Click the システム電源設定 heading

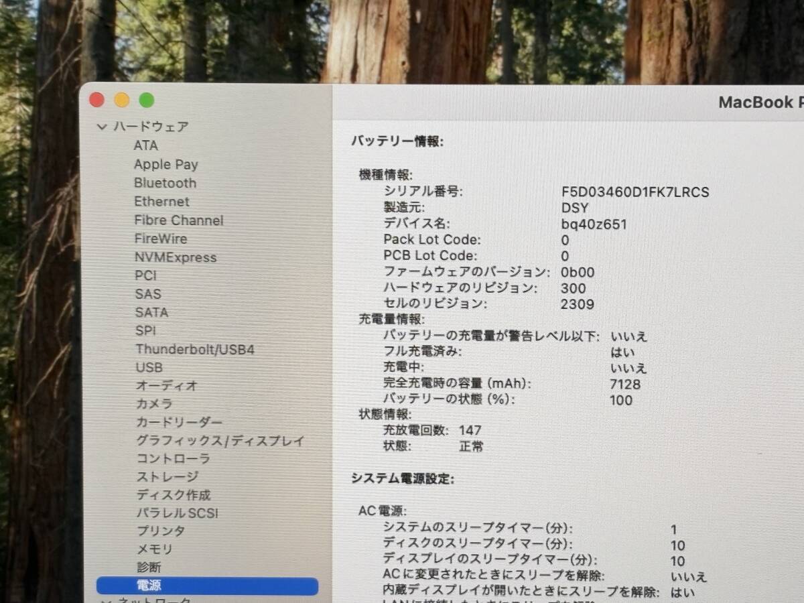pyautogui.click(x=403, y=478)
